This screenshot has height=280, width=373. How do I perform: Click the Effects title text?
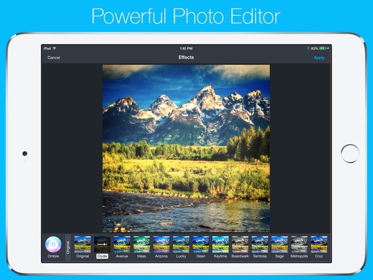(x=186, y=57)
